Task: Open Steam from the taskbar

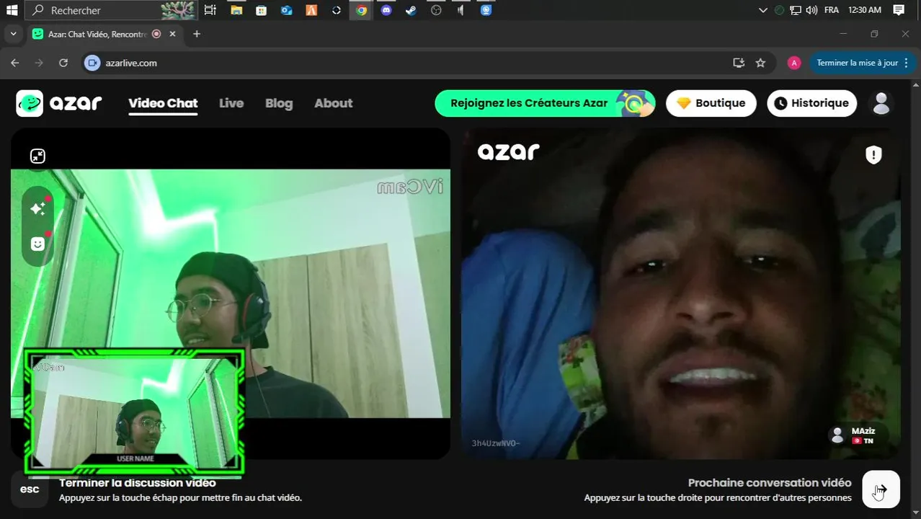Action: tap(411, 10)
